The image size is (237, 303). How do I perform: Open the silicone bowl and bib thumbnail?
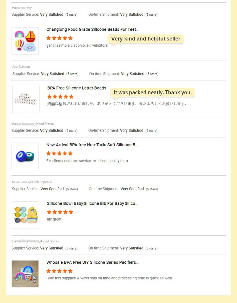[x=26, y=215]
